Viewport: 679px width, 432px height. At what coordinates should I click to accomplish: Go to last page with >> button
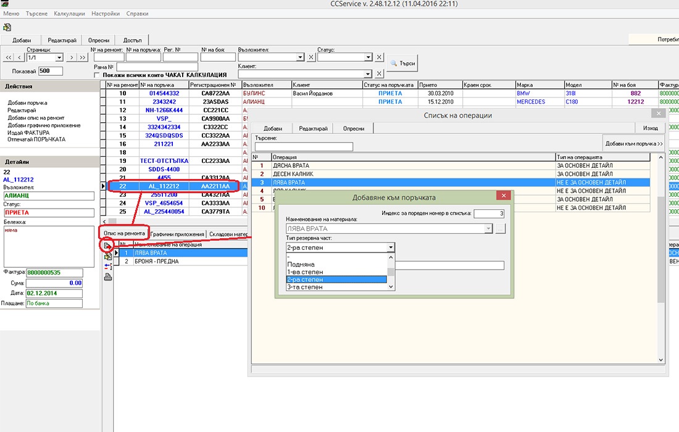click(82, 57)
